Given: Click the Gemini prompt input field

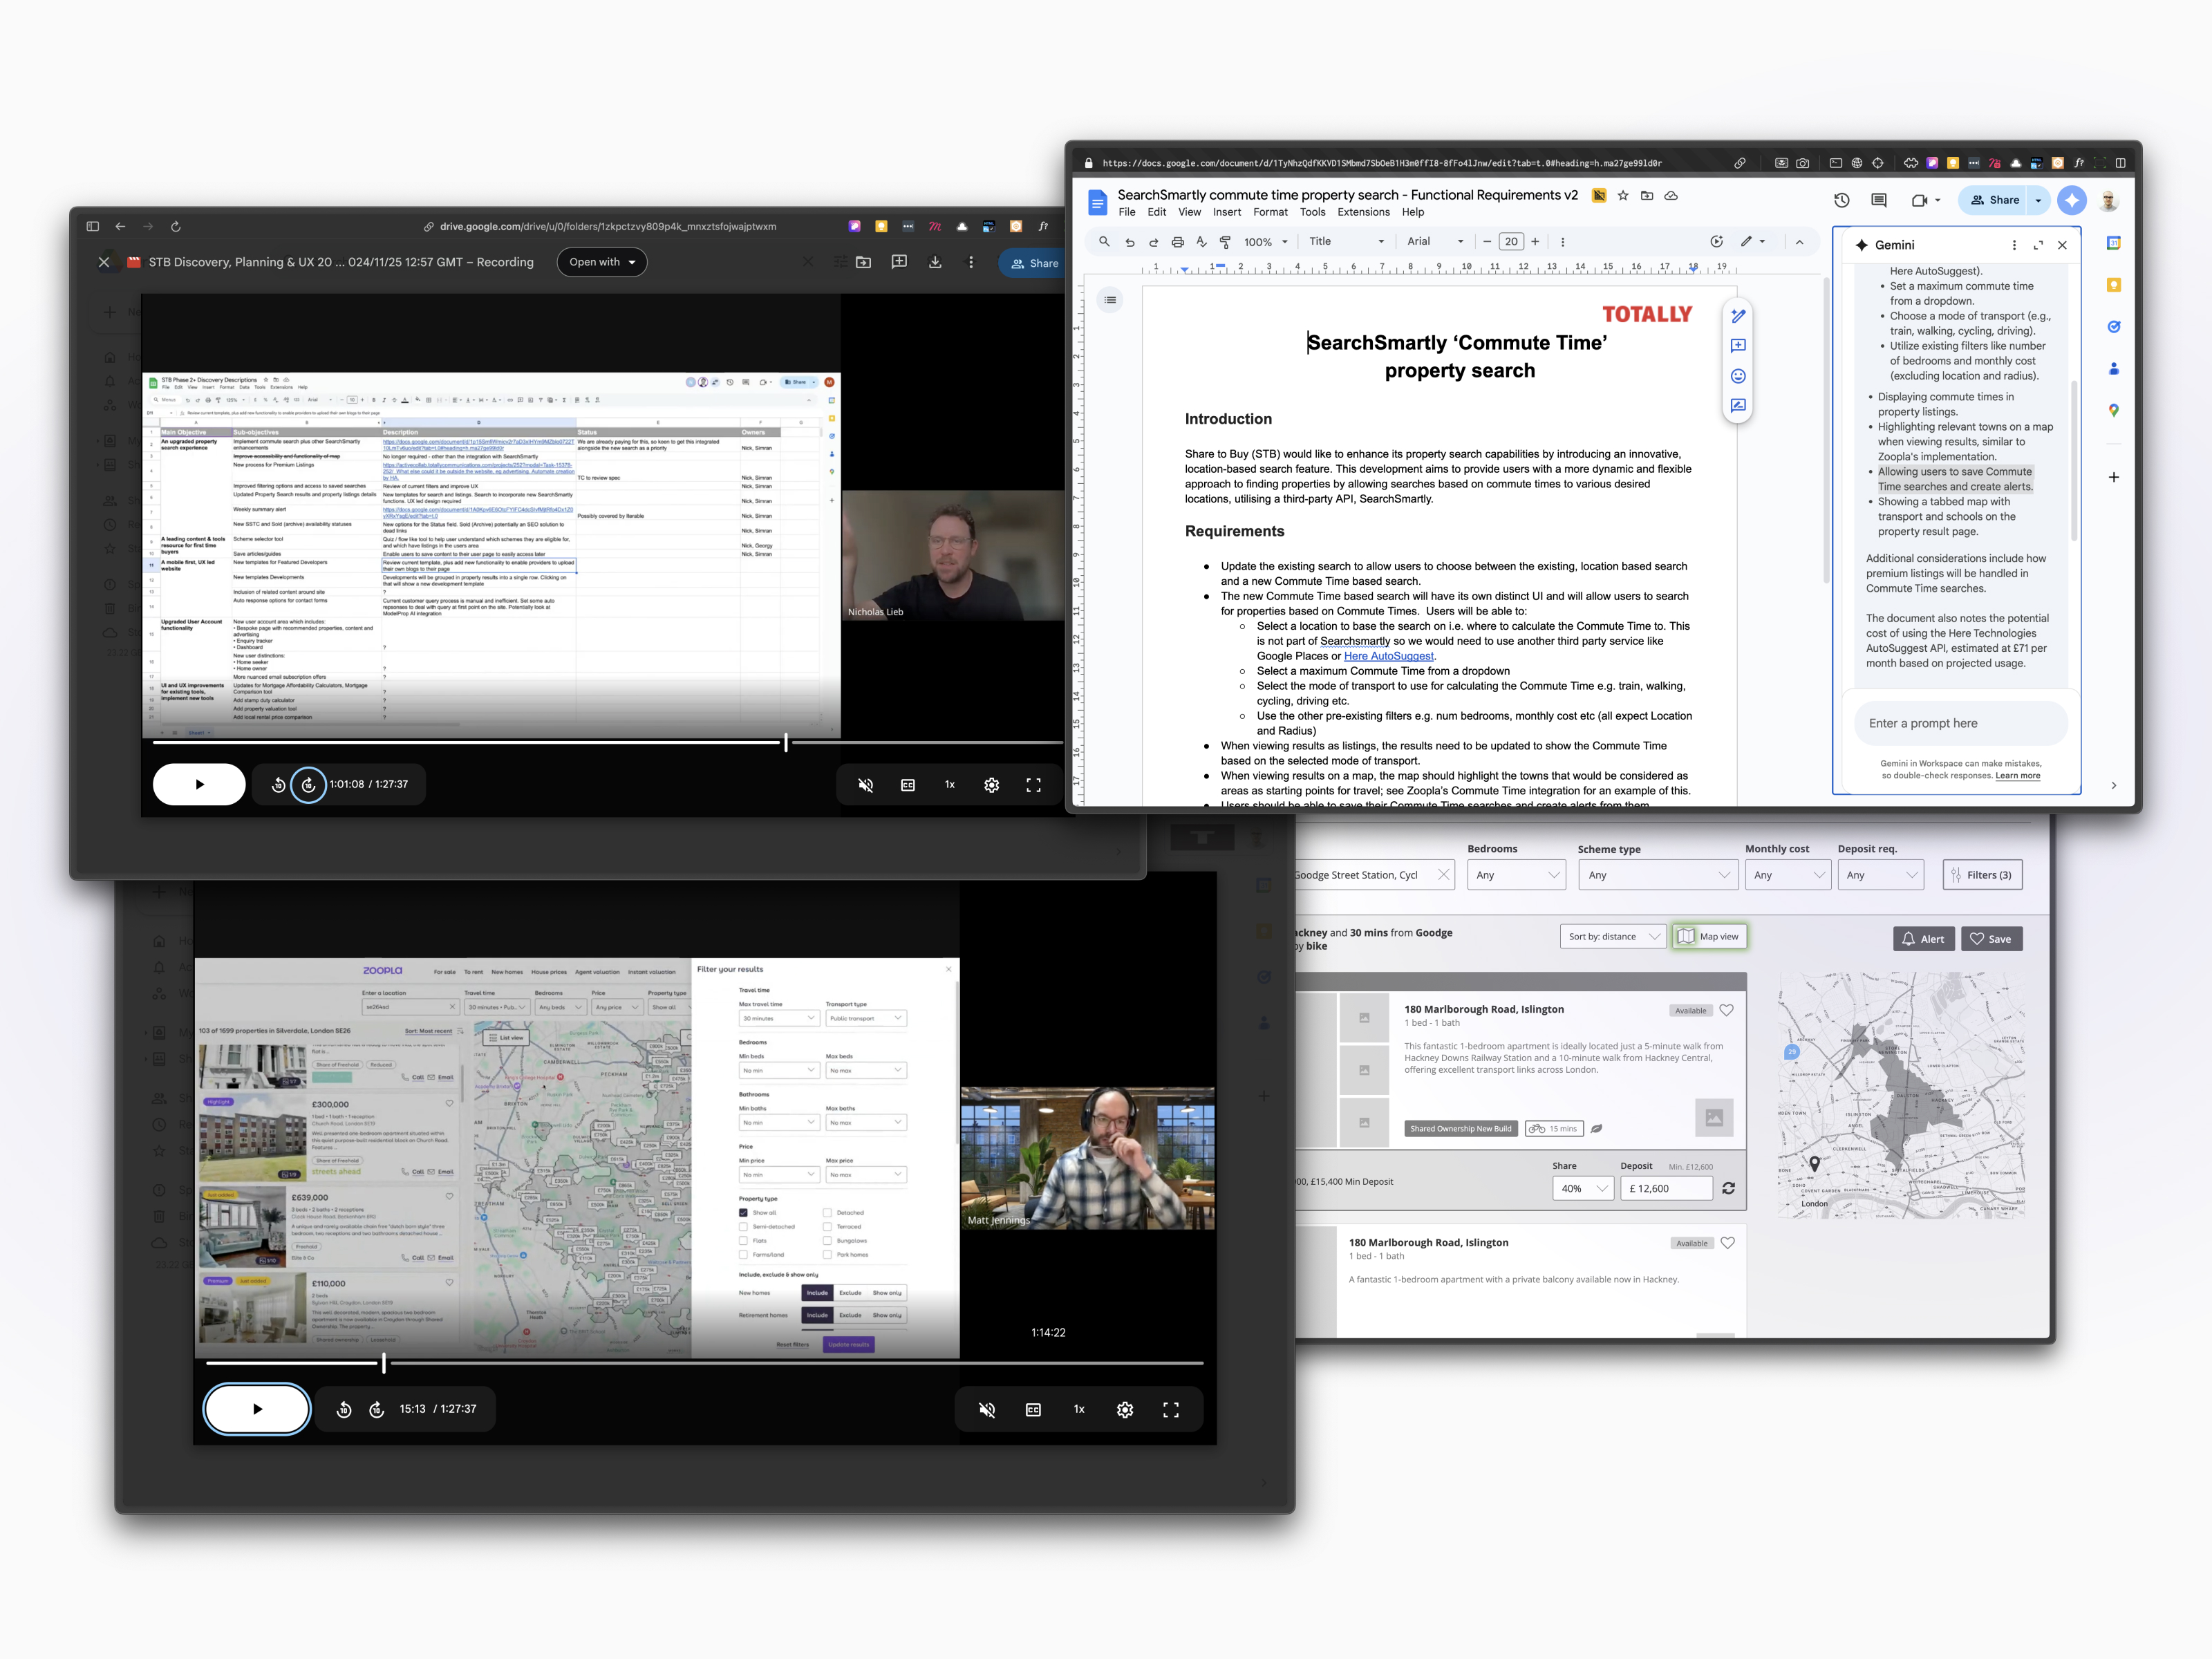Looking at the screenshot, I should tap(1959, 723).
